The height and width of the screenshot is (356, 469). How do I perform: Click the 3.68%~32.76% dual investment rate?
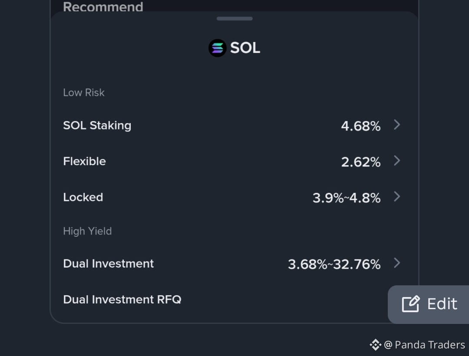[x=334, y=265]
